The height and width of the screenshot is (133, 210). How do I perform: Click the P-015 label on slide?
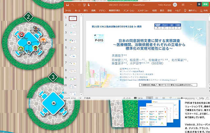tap(99, 40)
